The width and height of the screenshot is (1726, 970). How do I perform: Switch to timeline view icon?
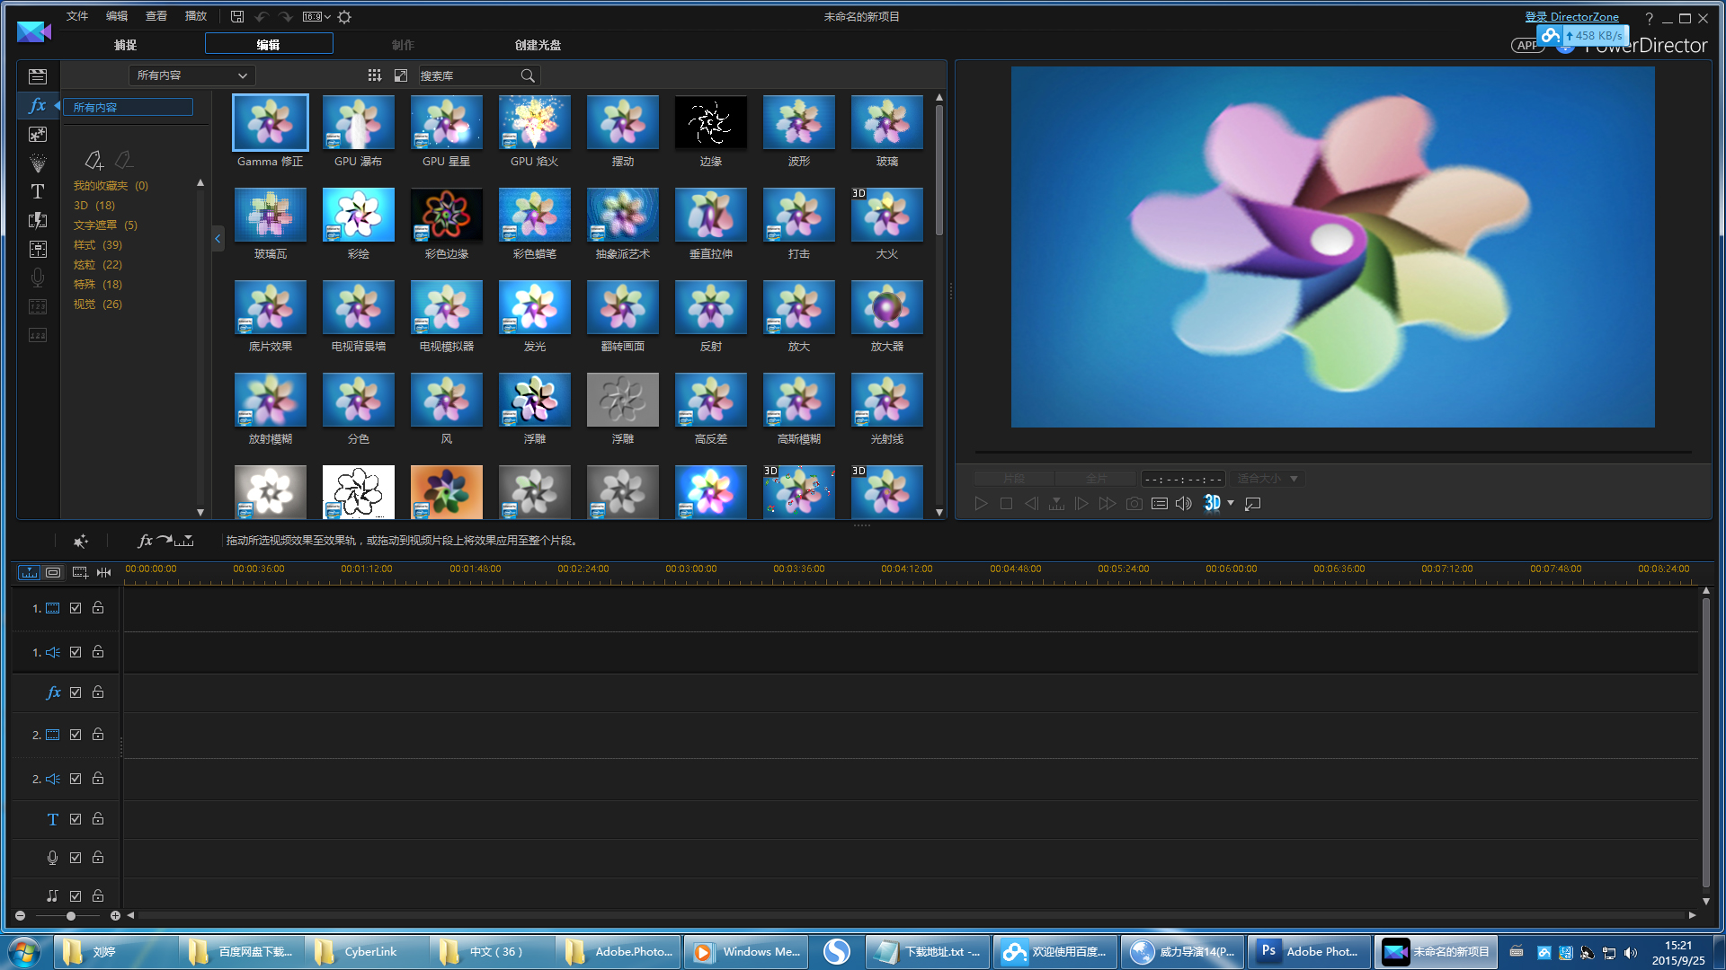30,572
